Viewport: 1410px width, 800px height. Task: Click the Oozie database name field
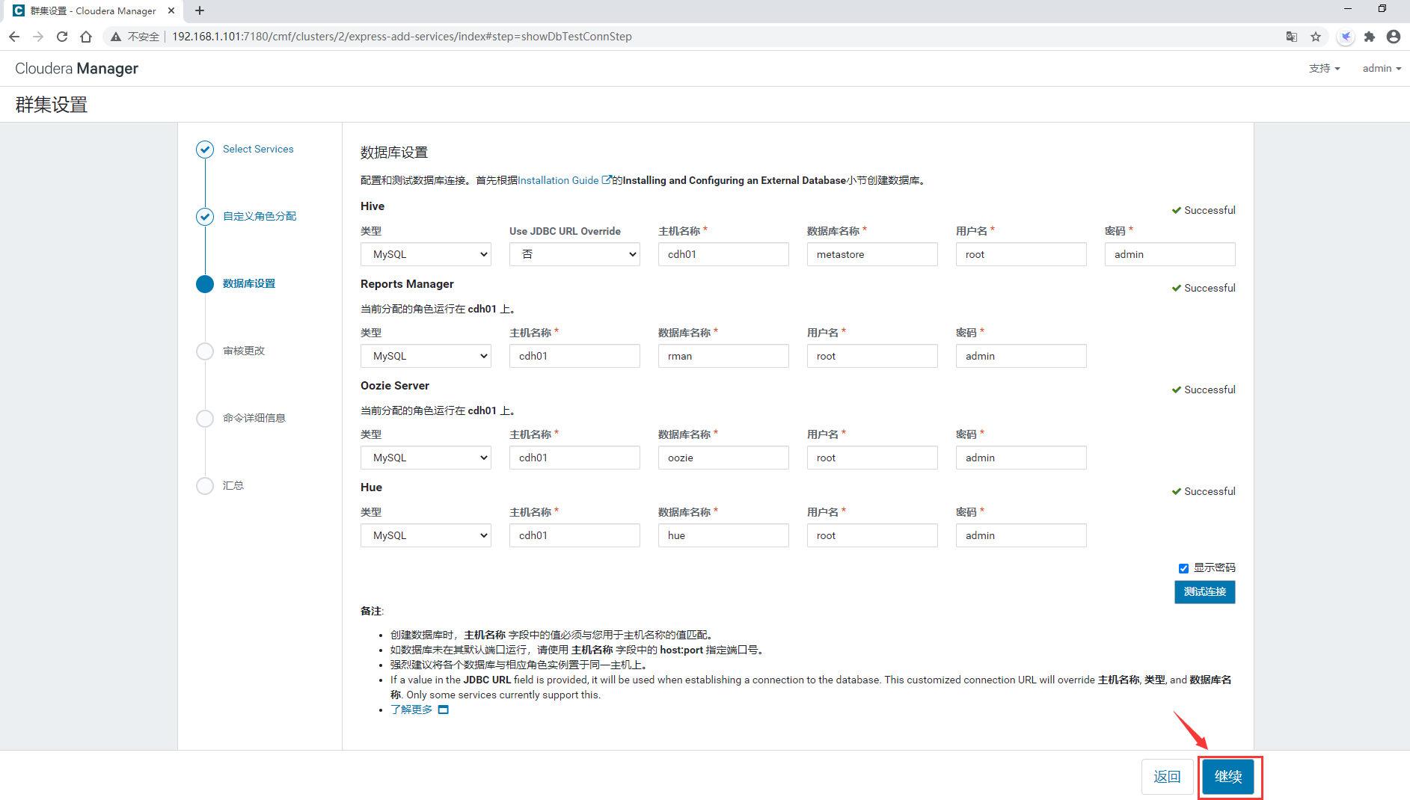point(723,458)
